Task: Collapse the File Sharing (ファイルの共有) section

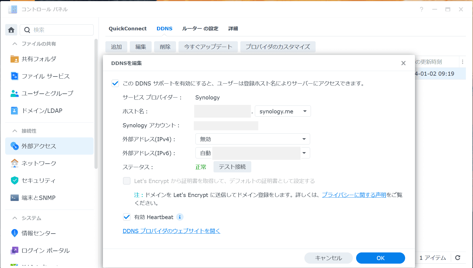Action: point(15,44)
